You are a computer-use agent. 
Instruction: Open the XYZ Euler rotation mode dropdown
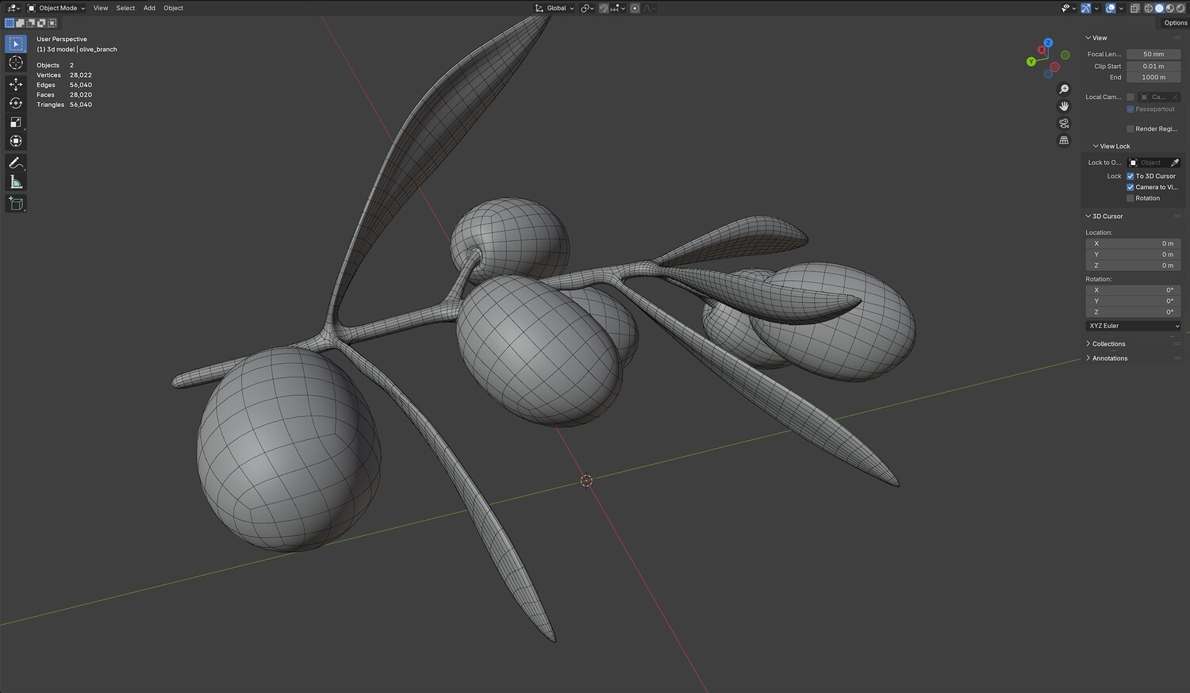point(1133,326)
